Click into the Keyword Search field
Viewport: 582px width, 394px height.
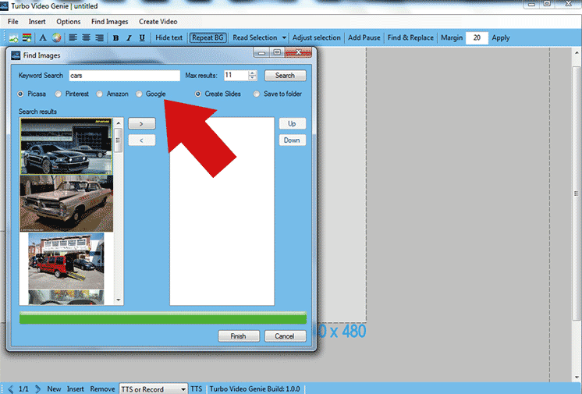click(124, 76)
